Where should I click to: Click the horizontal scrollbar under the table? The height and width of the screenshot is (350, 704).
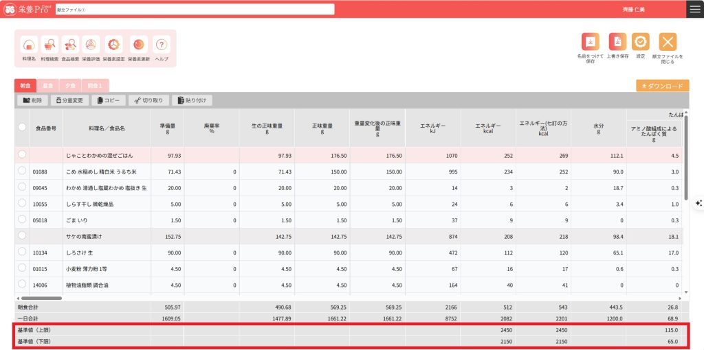(x=41, y=298)
